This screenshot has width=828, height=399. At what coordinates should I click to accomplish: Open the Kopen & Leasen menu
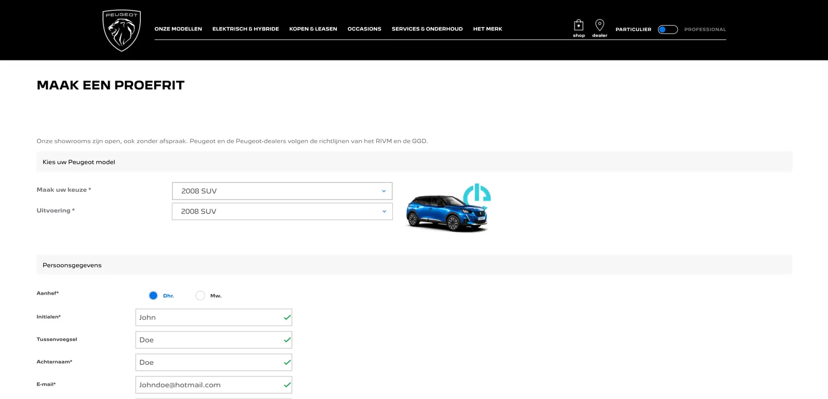coord(313,29)
